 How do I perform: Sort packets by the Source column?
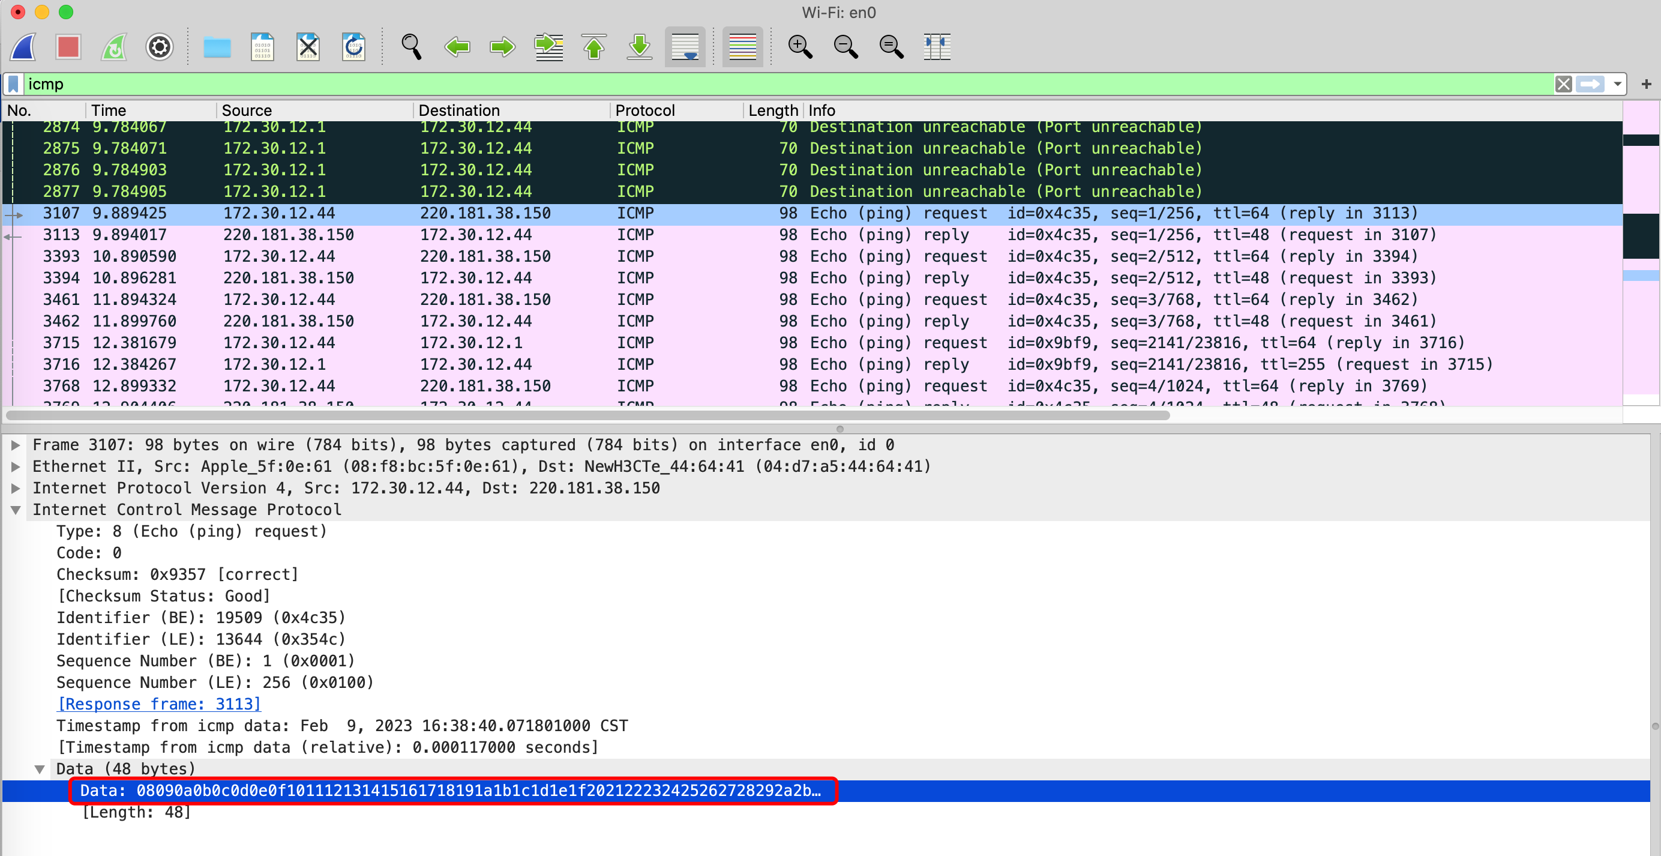[314, 110]
